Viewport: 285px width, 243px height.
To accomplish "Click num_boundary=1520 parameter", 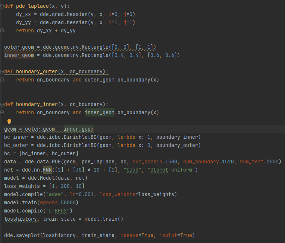I will 209,162.
